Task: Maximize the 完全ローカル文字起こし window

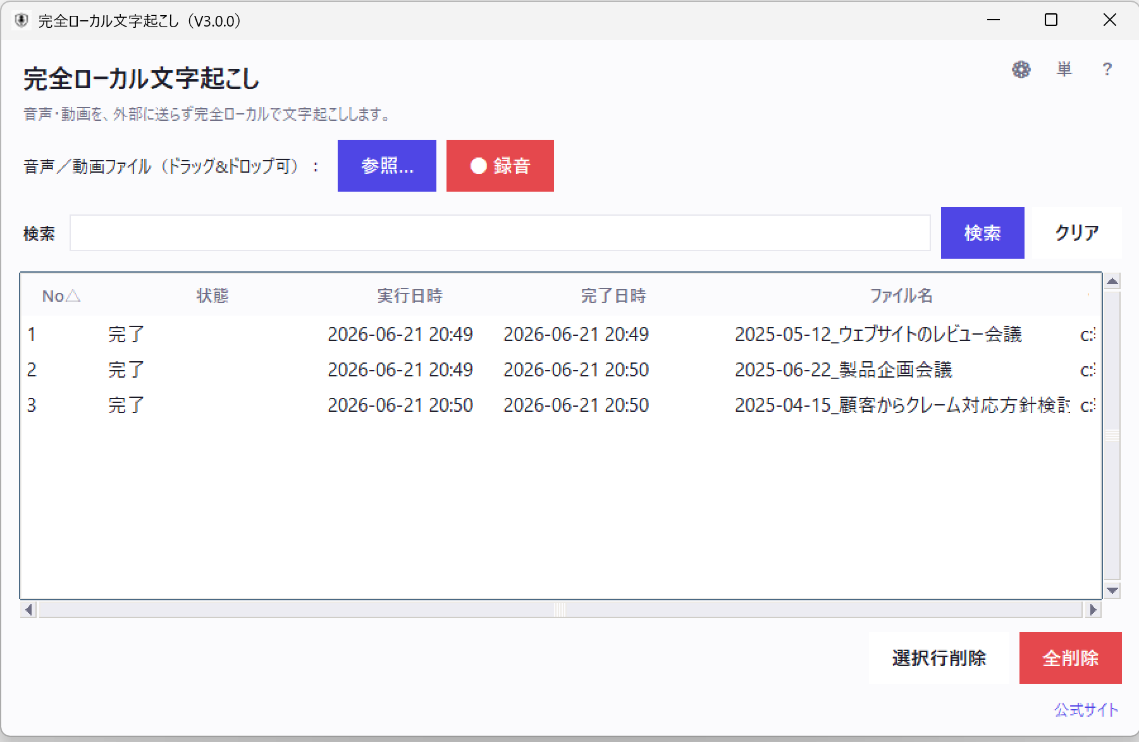Action: click(1051, 20)
